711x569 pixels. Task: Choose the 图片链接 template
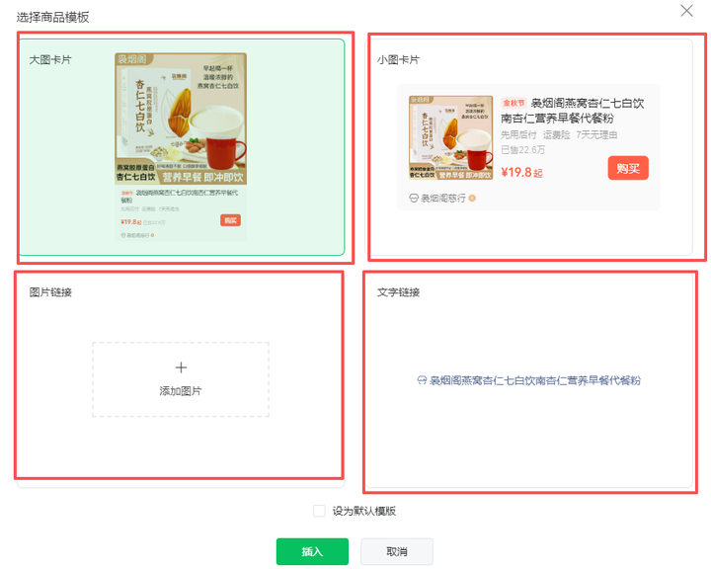[x=181, y=379]
